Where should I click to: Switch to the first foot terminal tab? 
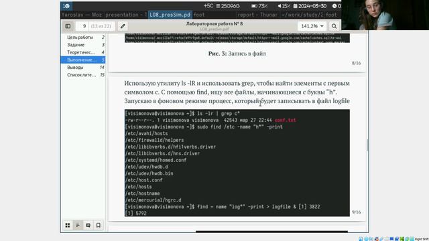click(199, 15)
